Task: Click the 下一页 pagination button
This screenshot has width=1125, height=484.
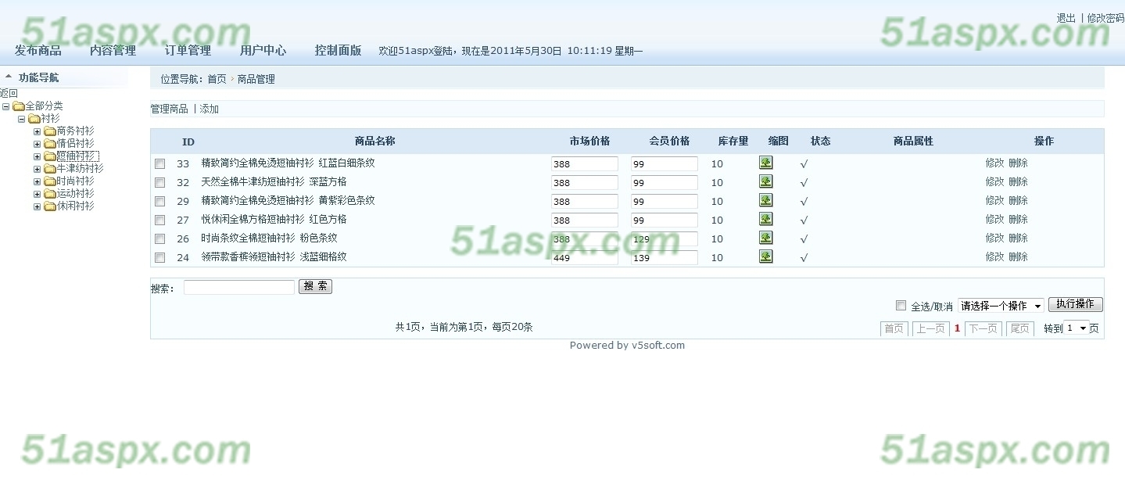Action: tap(983, 328)
